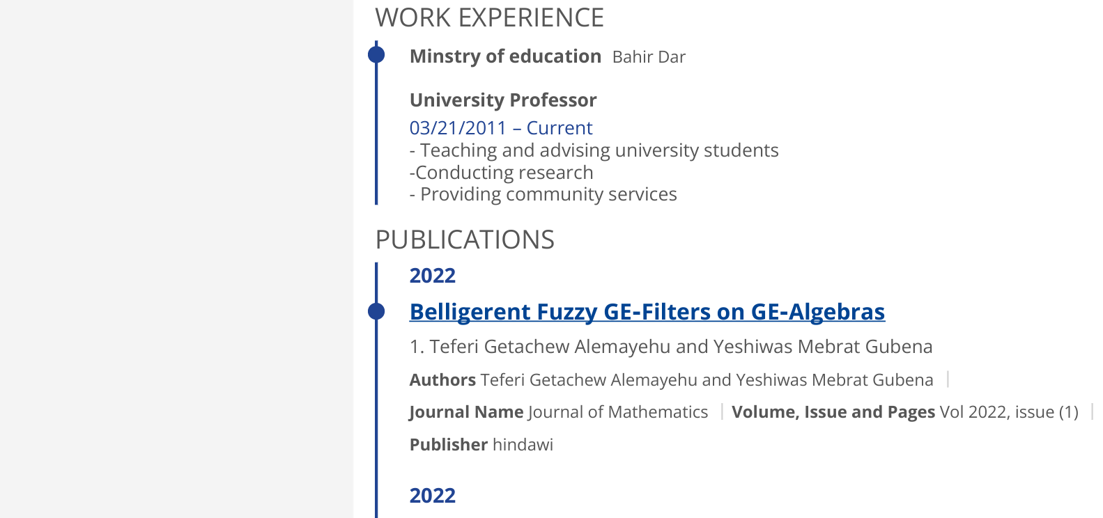Click the Conducting research bullet line
1103x518 pixels.
pos(501,173)
